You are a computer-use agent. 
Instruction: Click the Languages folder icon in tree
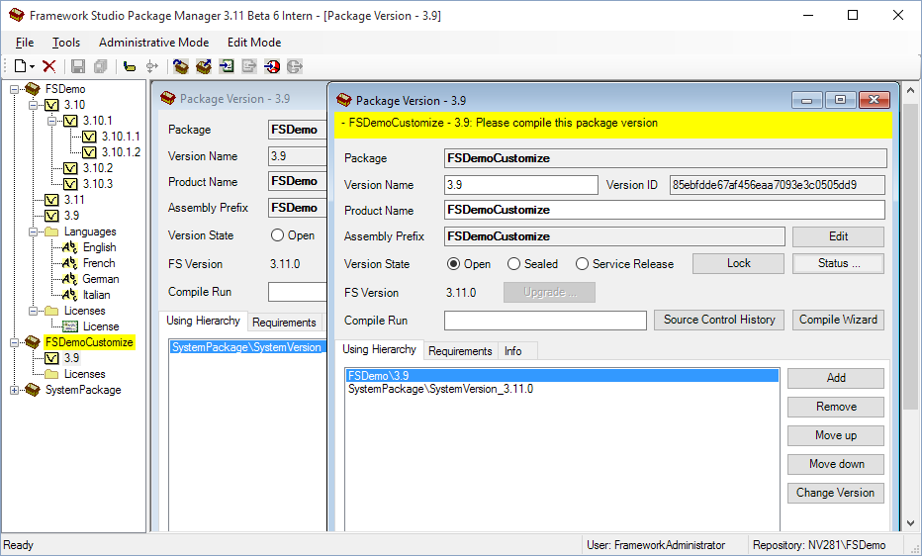click(51, 232)
